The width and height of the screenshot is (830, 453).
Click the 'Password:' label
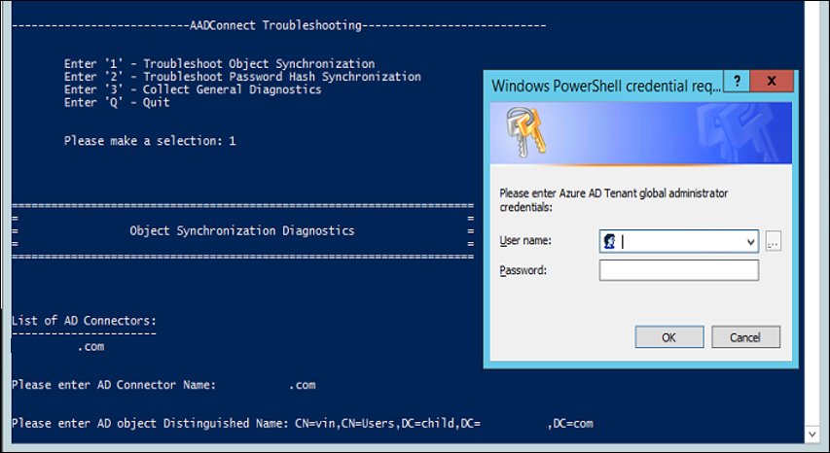(x=523, y=270)
